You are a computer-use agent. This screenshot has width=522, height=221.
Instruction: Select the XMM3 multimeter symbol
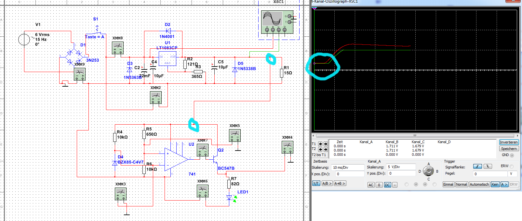[121, 194]
